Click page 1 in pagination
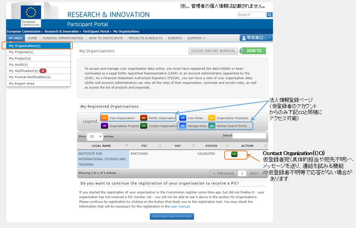This screenshot has height=228, width=356. tap(242, 173)
